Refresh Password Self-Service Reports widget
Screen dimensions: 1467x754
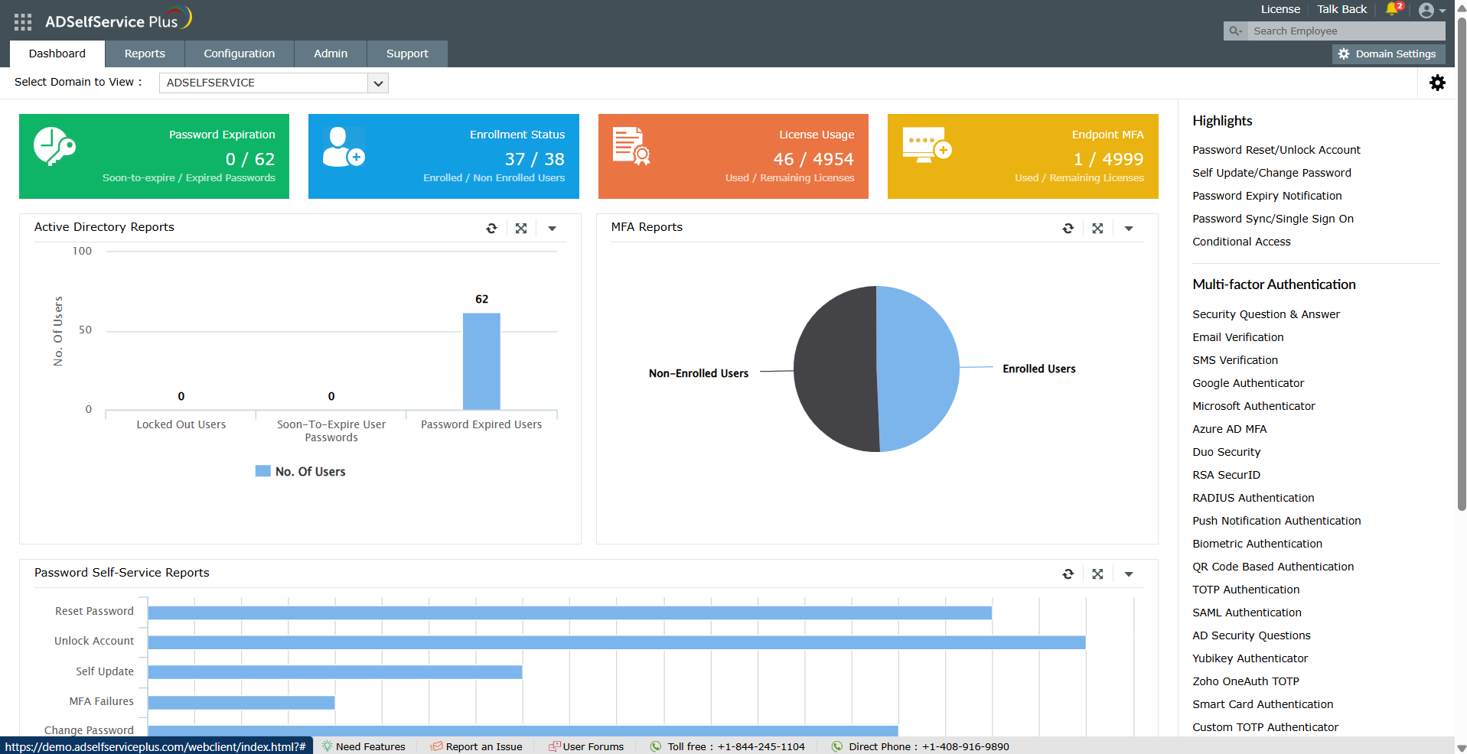[1068, 574]
